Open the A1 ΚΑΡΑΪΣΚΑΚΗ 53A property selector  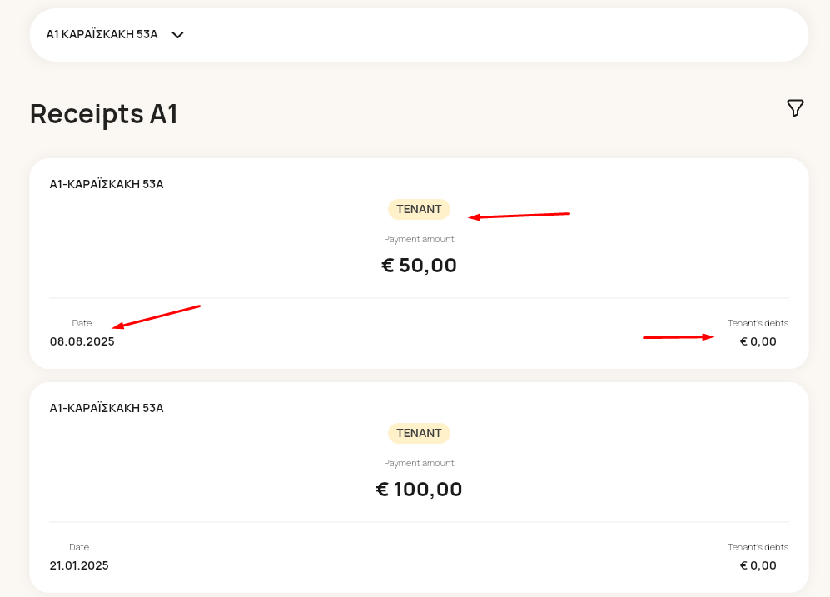(419, 35)
